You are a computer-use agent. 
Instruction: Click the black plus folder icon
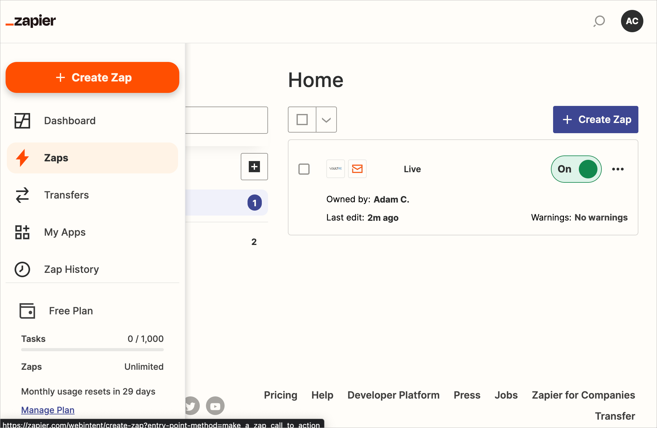(254, 167)
